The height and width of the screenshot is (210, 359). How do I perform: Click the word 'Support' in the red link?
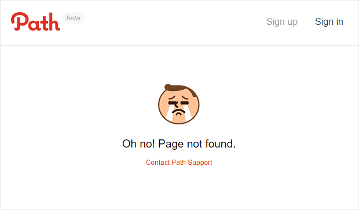pyautogui.click(x=200, y=163)
